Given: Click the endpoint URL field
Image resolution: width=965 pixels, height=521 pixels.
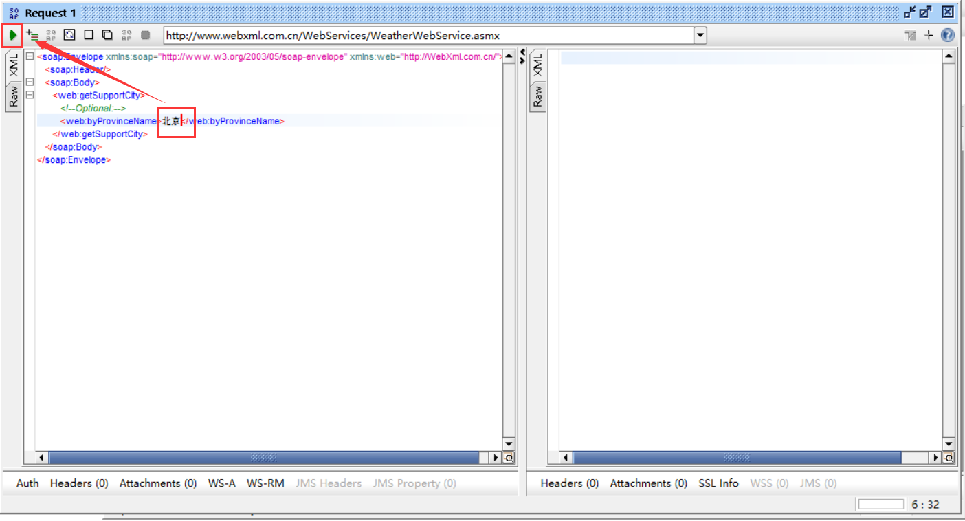Looking at the screenshot, I should (x=428, y=35).
